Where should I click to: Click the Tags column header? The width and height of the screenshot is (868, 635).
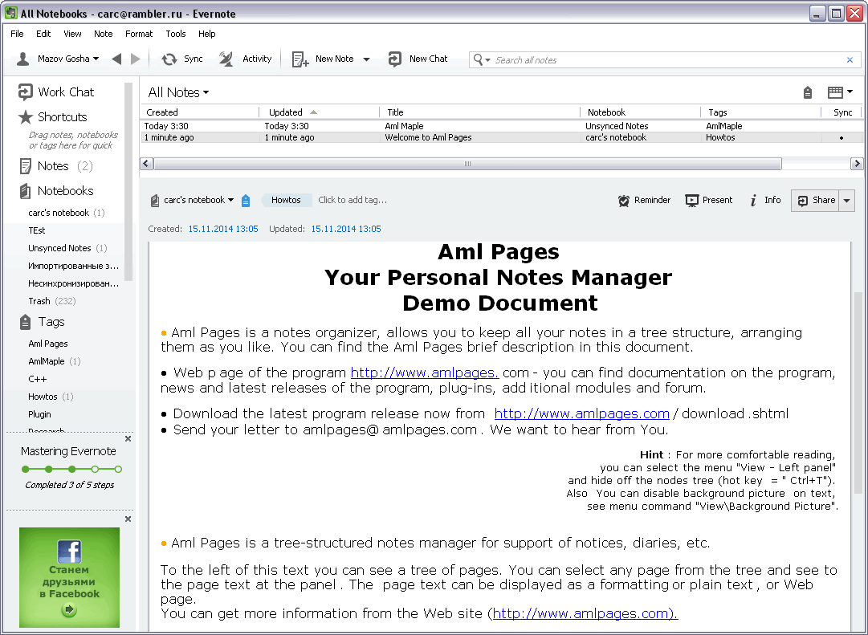tap(760, 112)
